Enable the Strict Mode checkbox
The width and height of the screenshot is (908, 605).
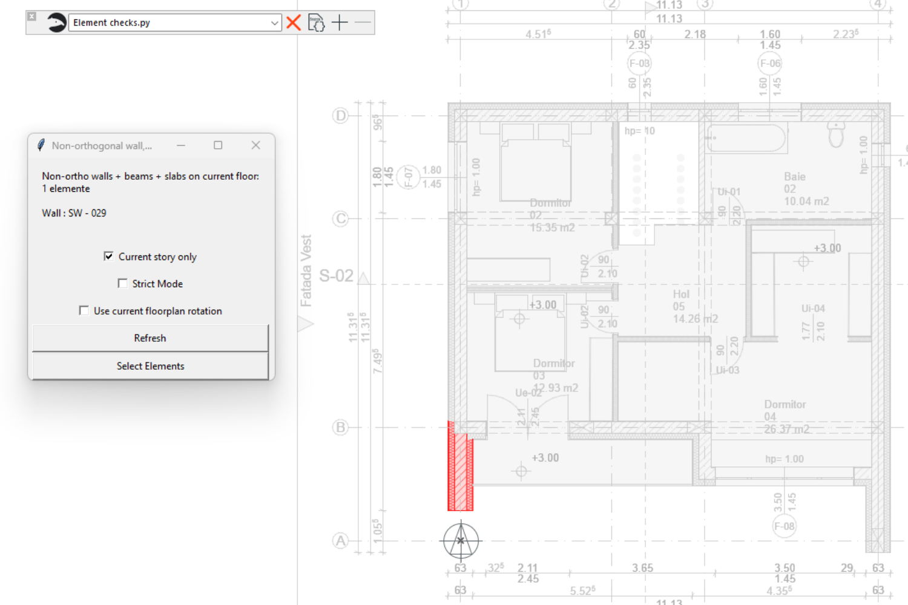(122, 284)
